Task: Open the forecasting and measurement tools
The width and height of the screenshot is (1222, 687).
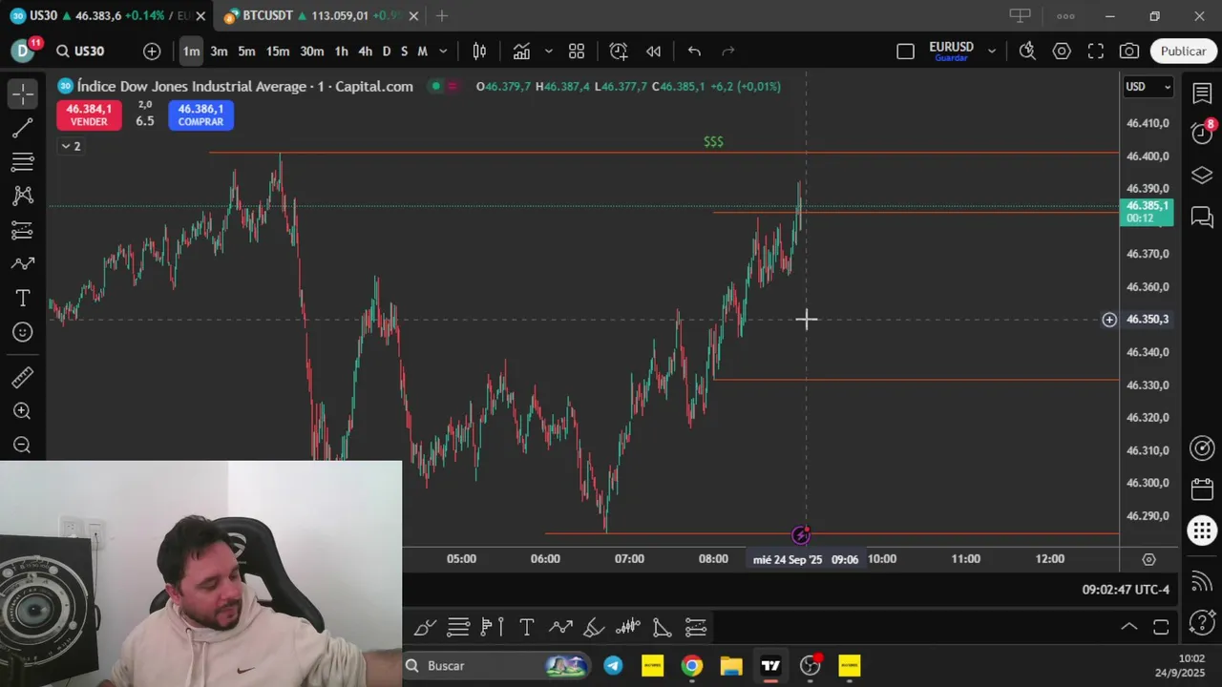Action: click(23, 230)
